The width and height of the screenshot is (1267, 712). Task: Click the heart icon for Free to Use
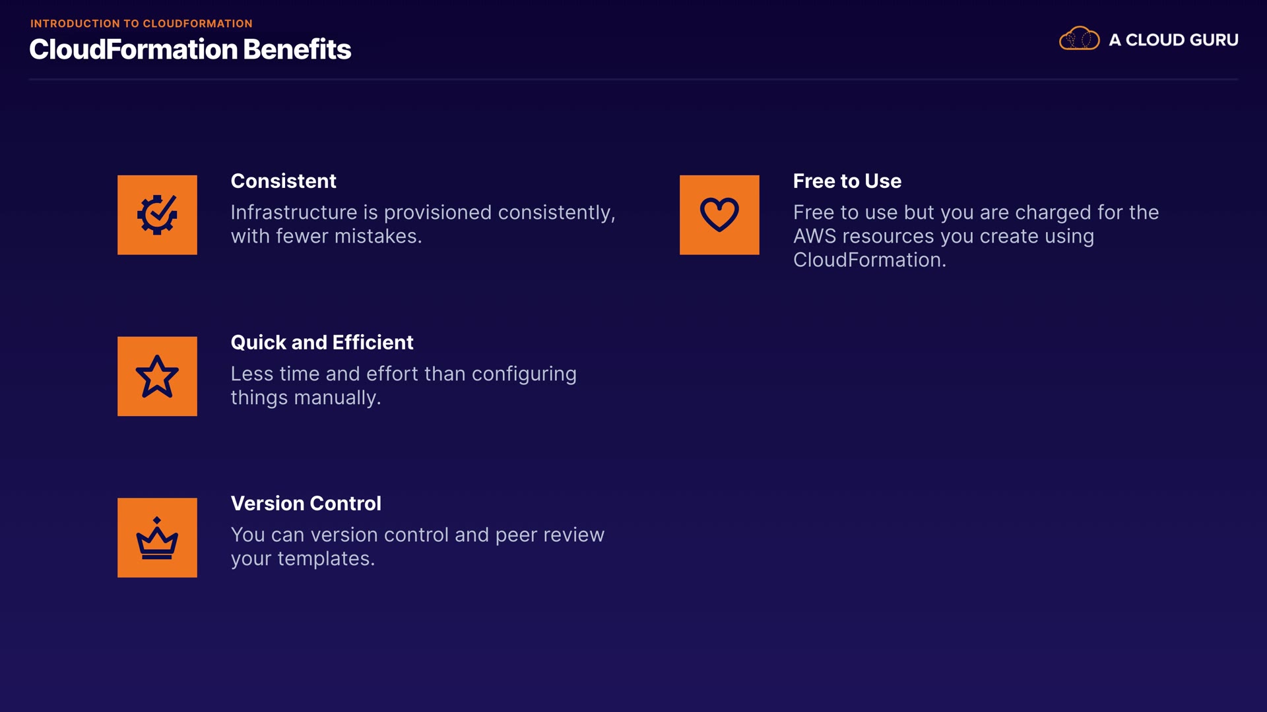point(719,215)
